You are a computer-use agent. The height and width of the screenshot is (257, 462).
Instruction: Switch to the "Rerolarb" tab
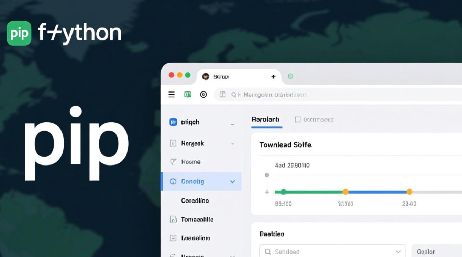click(x=266, y=119)
